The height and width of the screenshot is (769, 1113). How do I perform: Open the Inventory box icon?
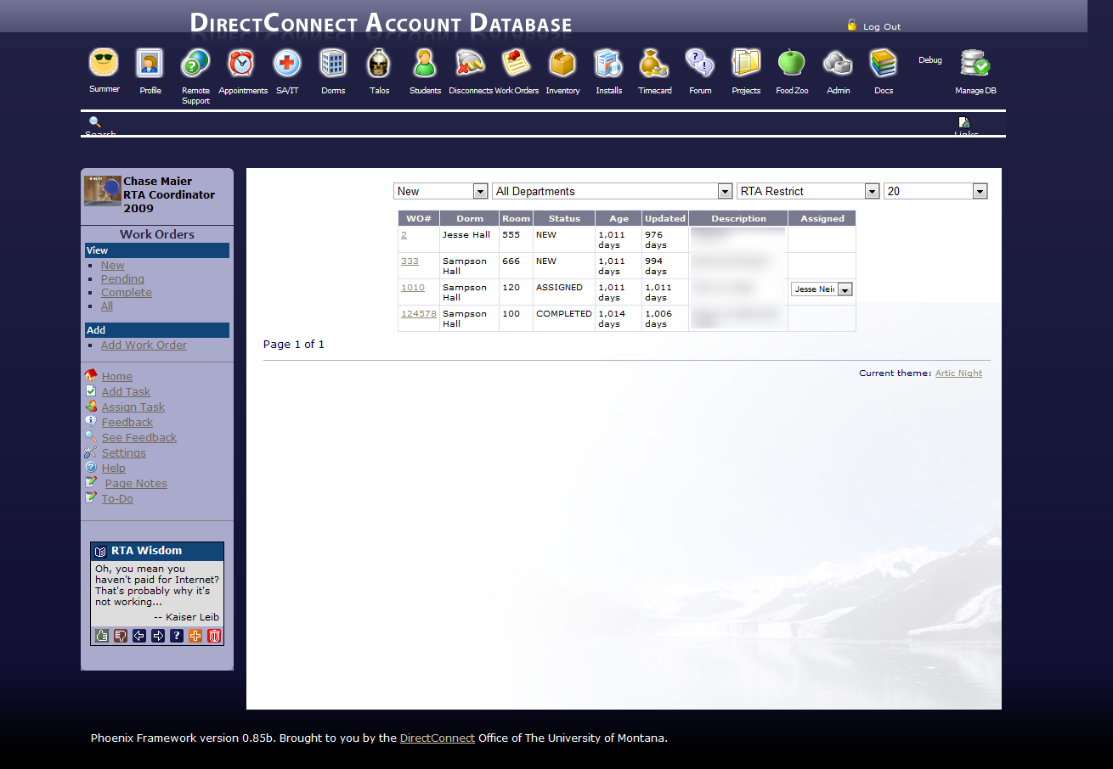[562, 63]
